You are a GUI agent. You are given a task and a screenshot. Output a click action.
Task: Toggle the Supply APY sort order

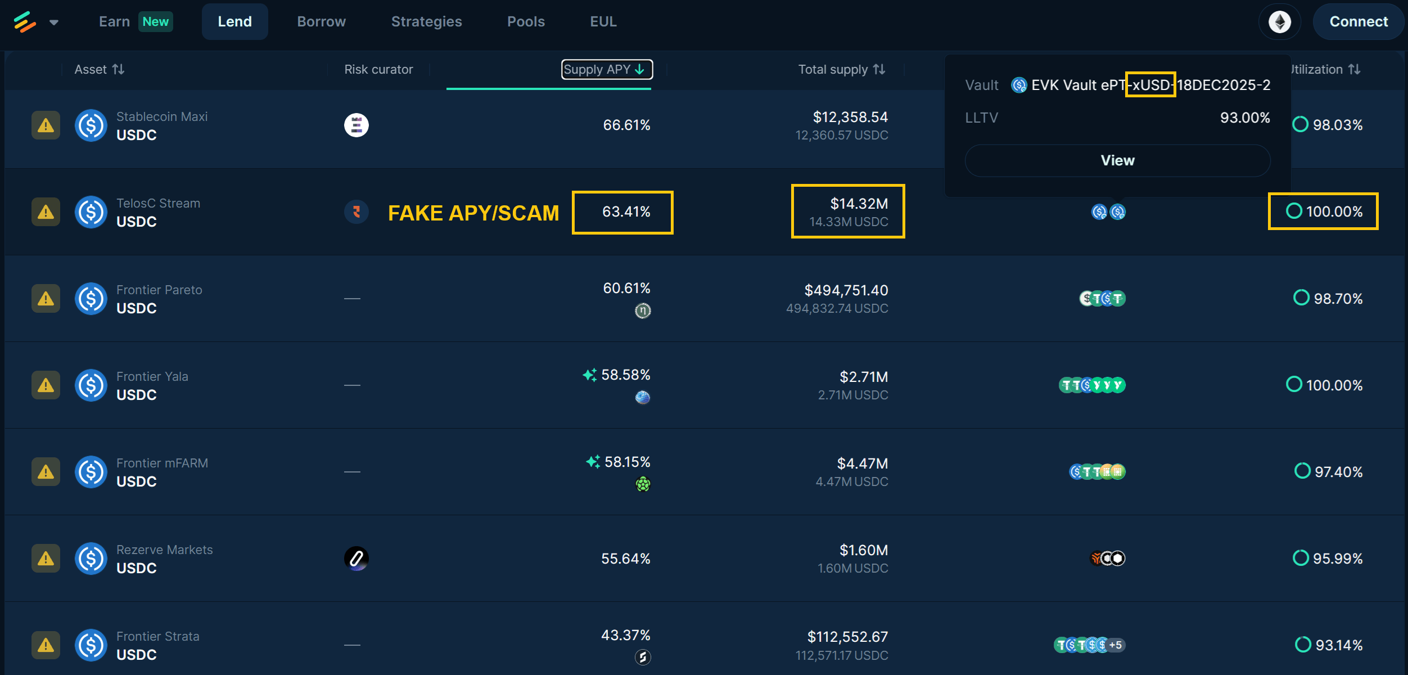tap(606, 69)
